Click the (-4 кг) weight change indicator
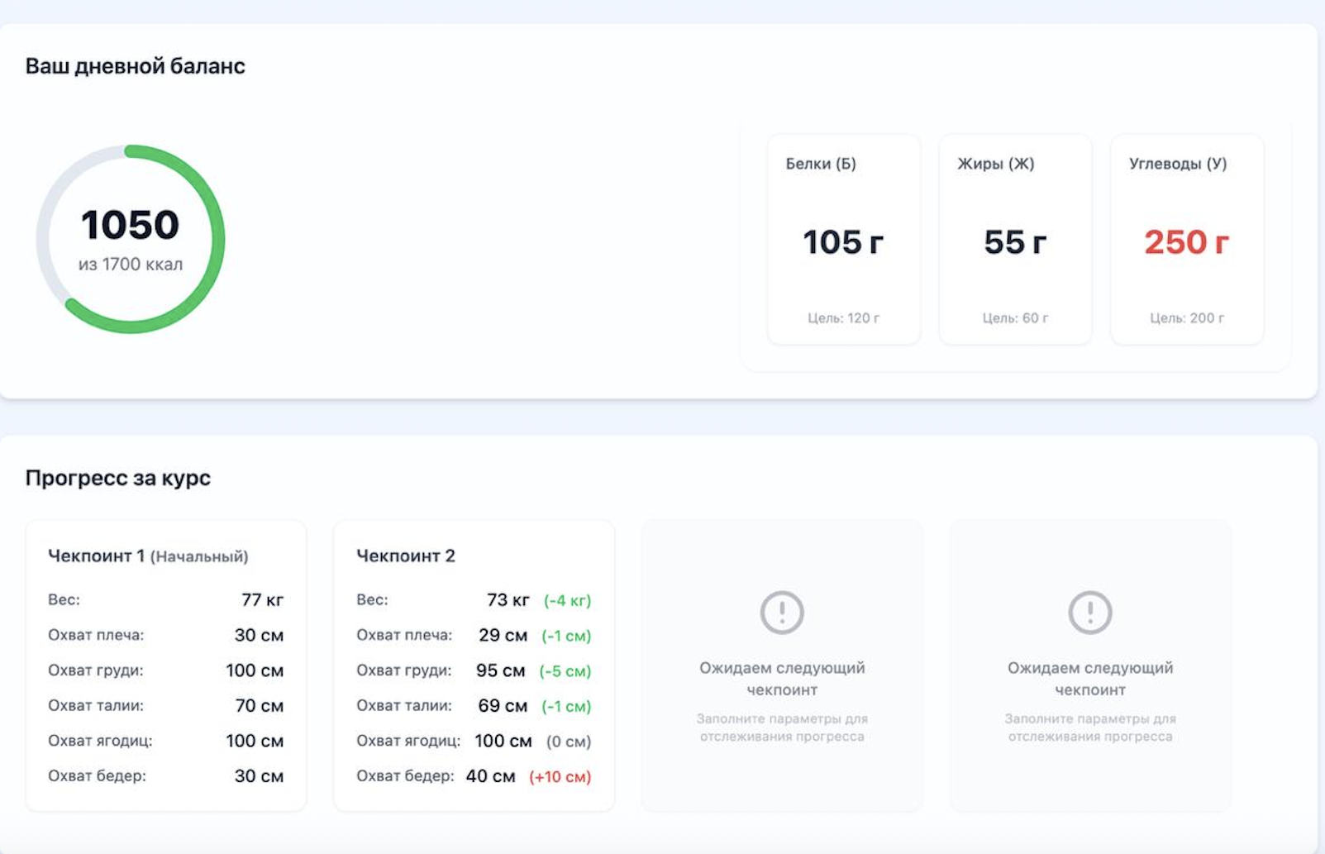 point(567,601)
